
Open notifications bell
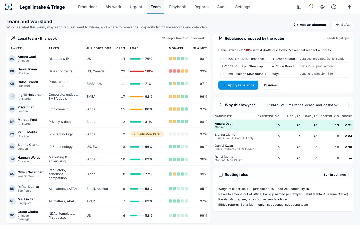[311, 7]
